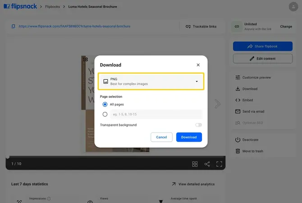Open View detailed analytics
302x203 pixels.
(x=193, y=184)
